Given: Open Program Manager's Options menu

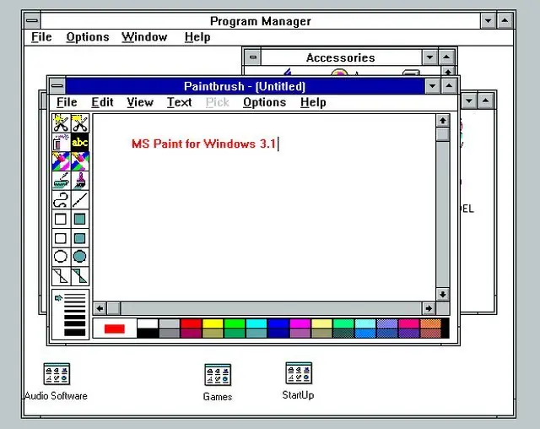Looking at the screenshot, I should [x=88, y=37].
